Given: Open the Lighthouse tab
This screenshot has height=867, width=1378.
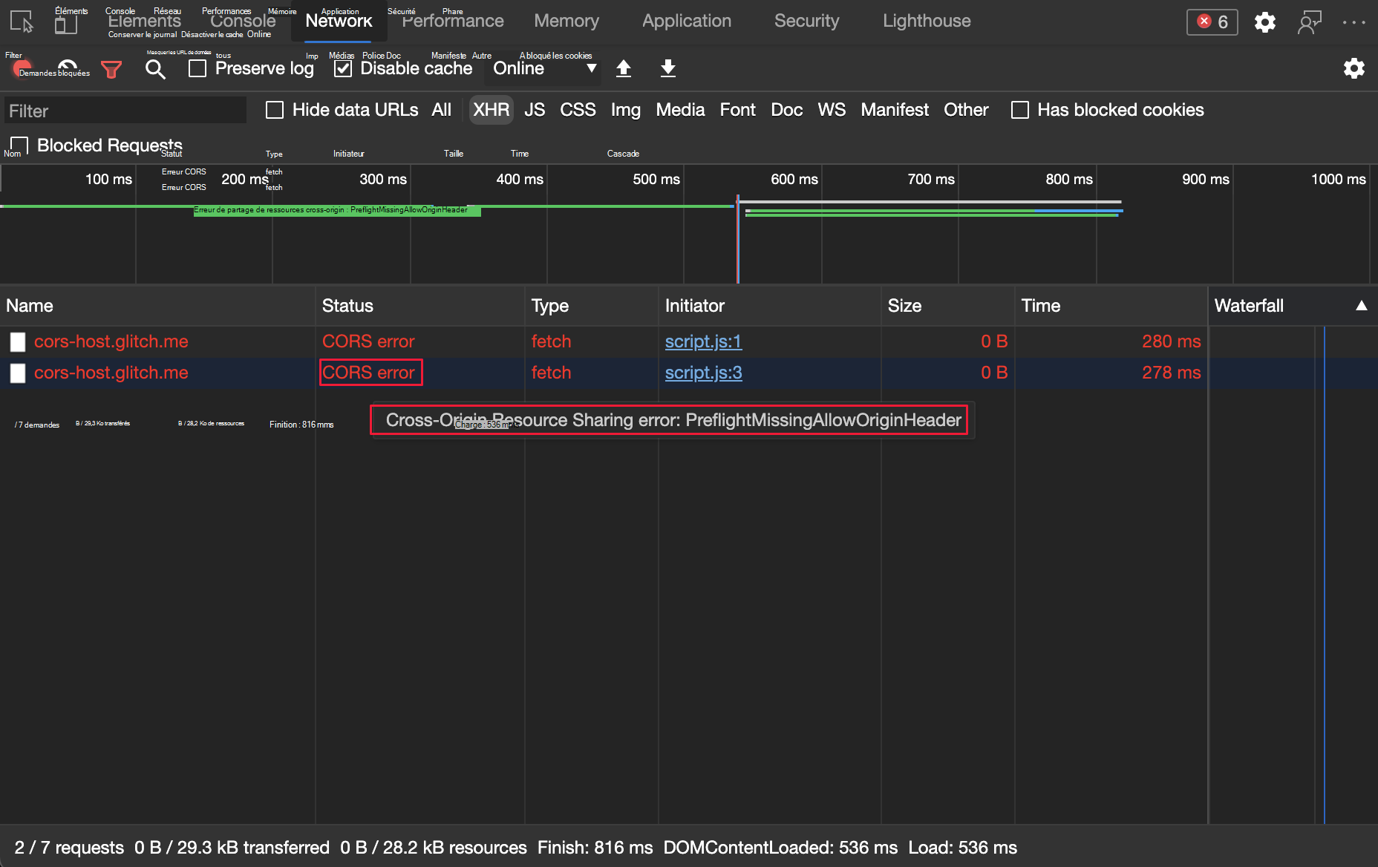Looking at the screenshot, I should 927,21.
